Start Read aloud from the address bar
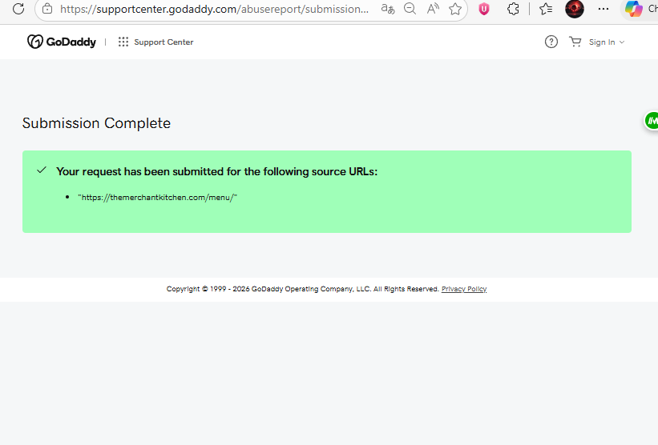Screen dimensions: 658x445 [x=433, y=9]
